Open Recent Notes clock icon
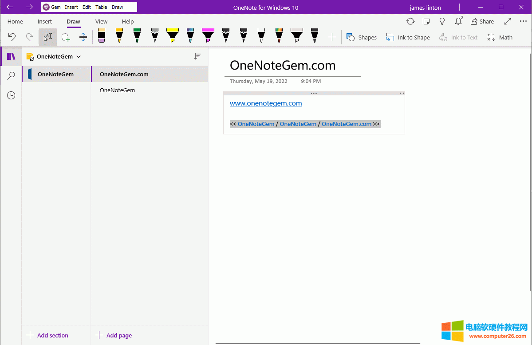This screenshot has width=532, height=345. point(11,95)
